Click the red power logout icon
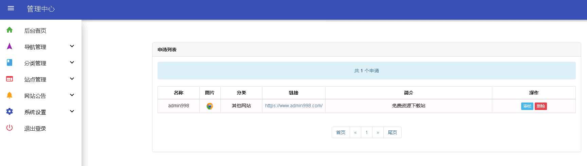This screenshot has height=166, width=587. [10, 128]
